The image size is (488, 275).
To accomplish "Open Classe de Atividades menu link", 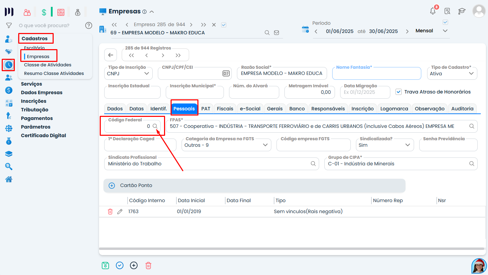I will pos(48,65).
